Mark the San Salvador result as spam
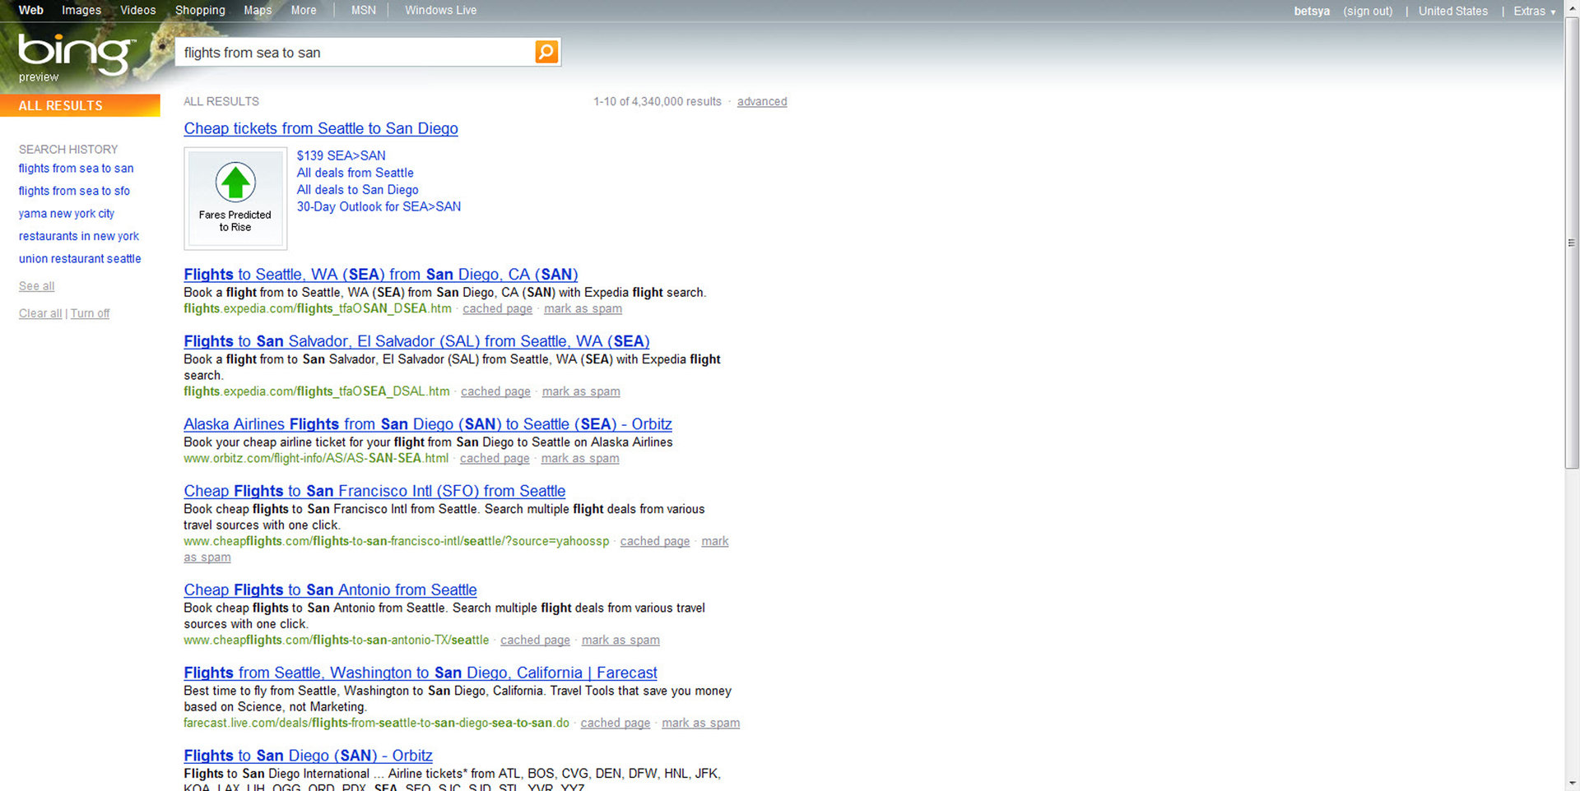 point(581,391)
